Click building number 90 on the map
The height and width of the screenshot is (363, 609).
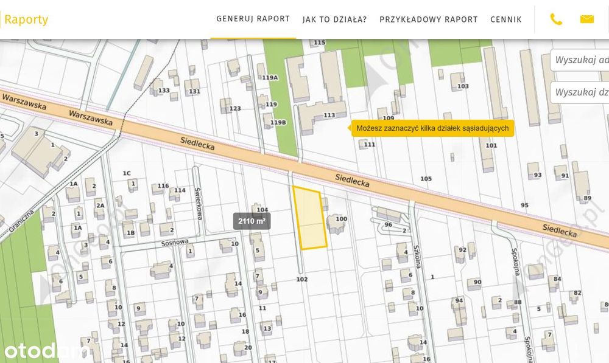tap(477, 282)
